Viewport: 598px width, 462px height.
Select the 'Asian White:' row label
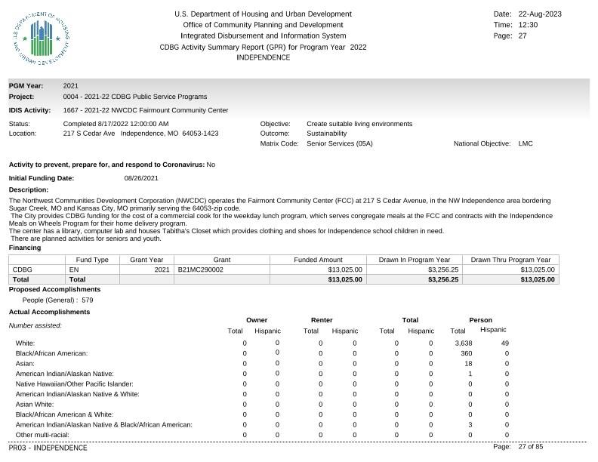pyautogui.click(x=35, y=405)
